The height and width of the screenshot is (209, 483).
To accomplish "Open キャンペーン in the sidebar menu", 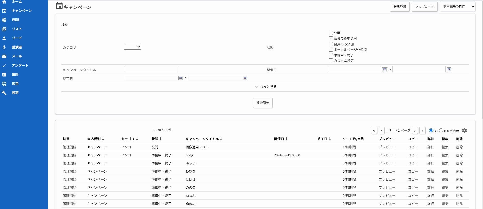I will 22,11.
